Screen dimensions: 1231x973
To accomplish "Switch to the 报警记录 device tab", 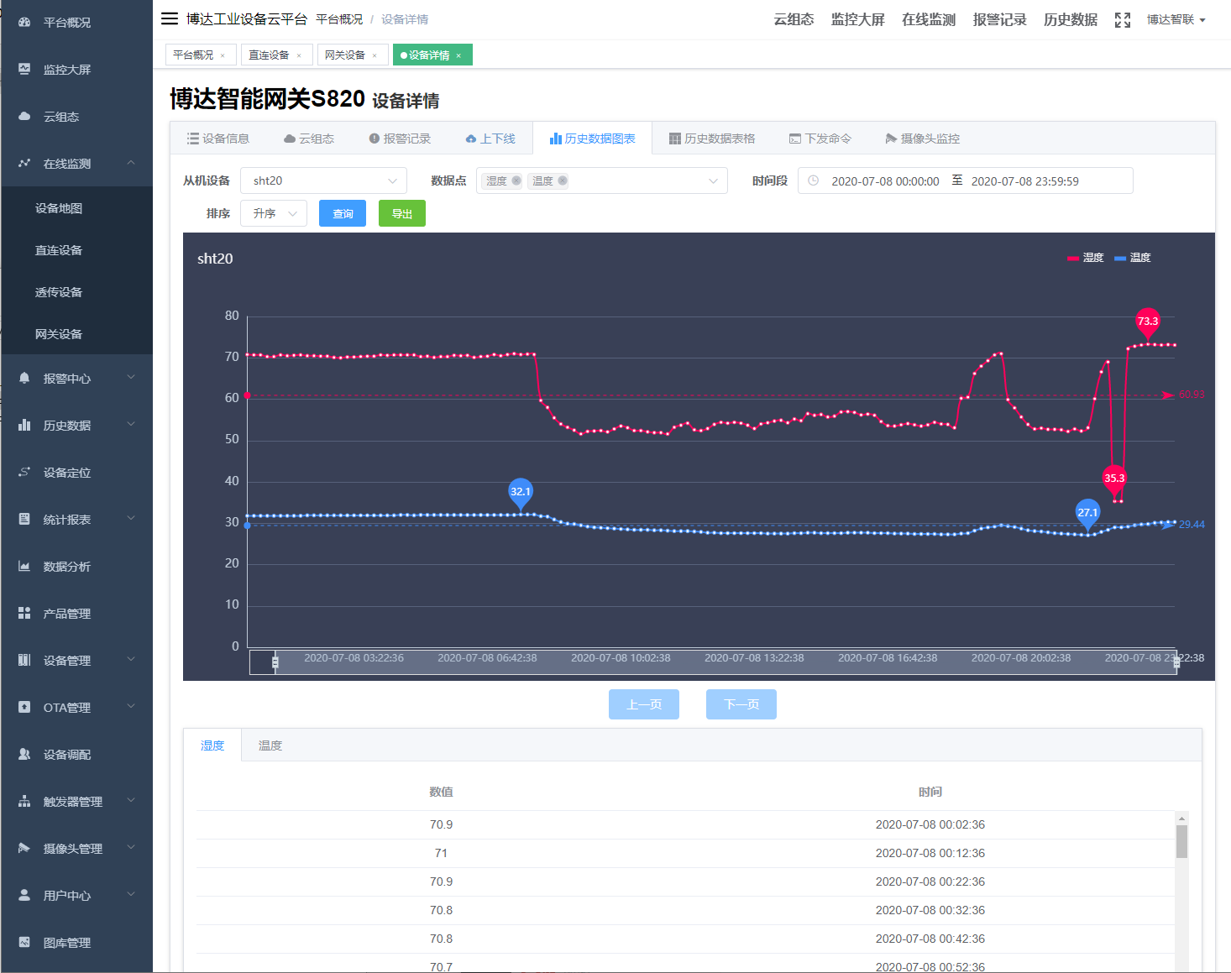I will tap(400, 139).
